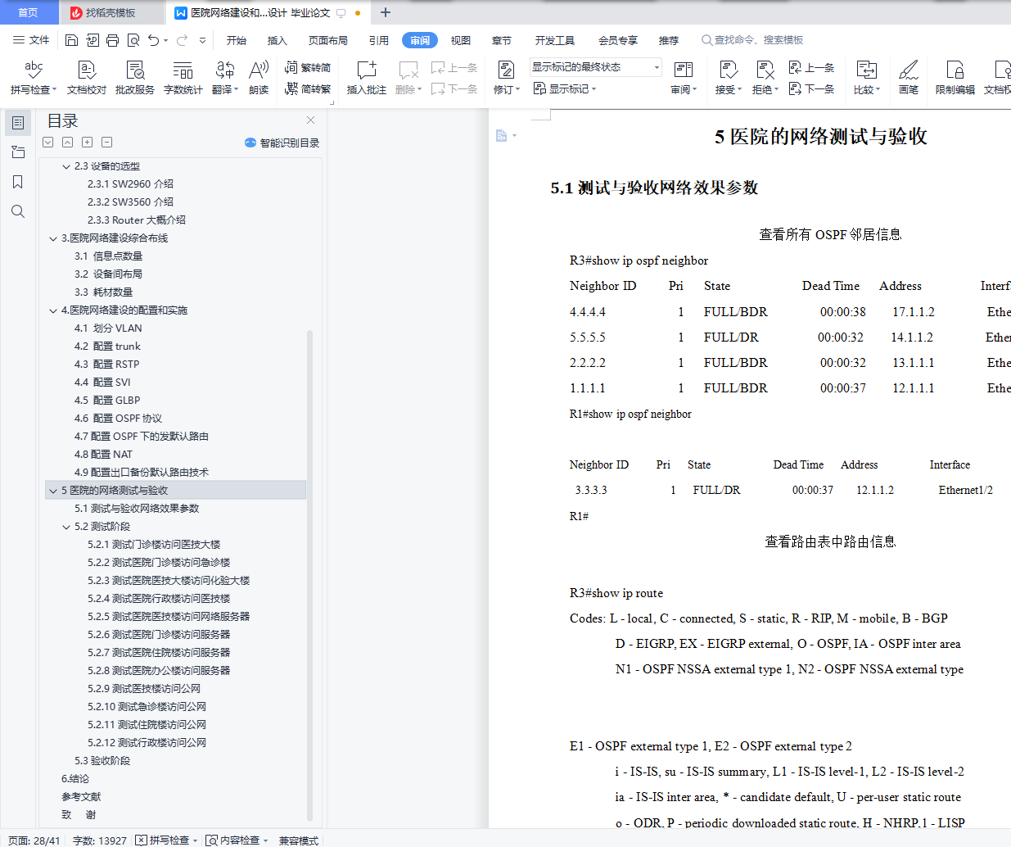Jump to 4.6 配置 OSPF 协议 in outline
Viewport: 1011px width, 847px height.
point(119,419)
